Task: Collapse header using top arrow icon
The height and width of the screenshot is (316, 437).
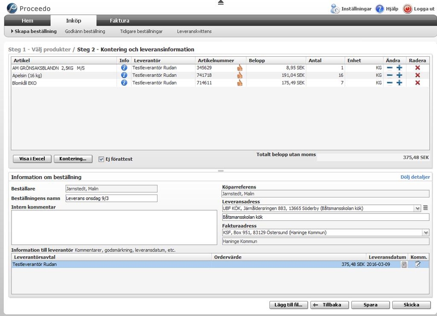Action: (221, 3)
